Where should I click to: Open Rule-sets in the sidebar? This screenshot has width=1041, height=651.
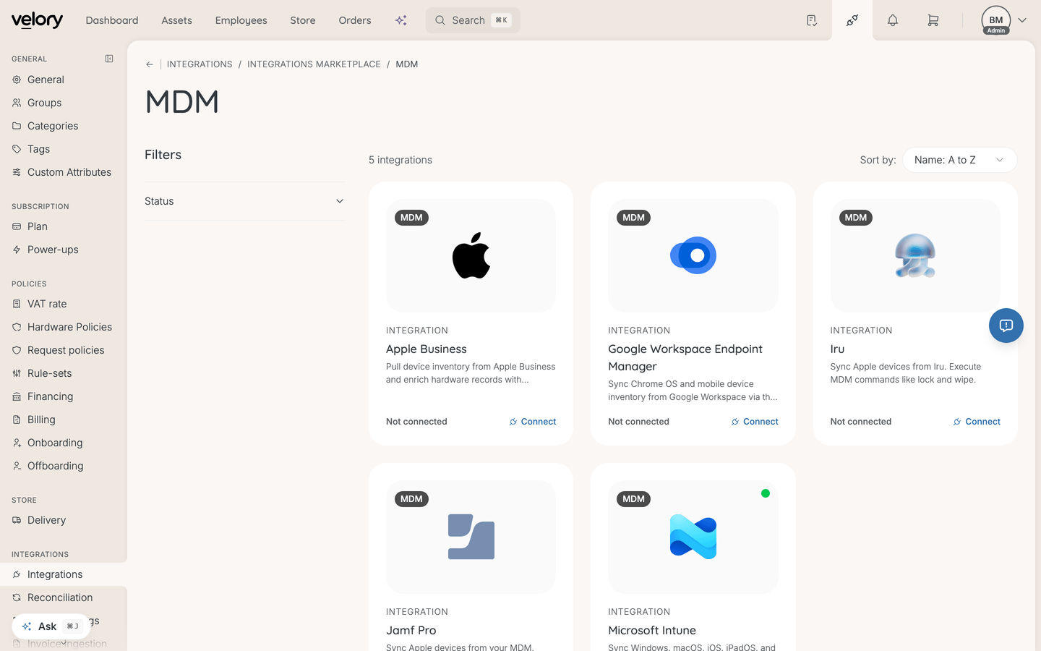64,373
